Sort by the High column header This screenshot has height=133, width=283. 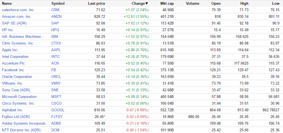pyautogui.click(x=244, y=3)
